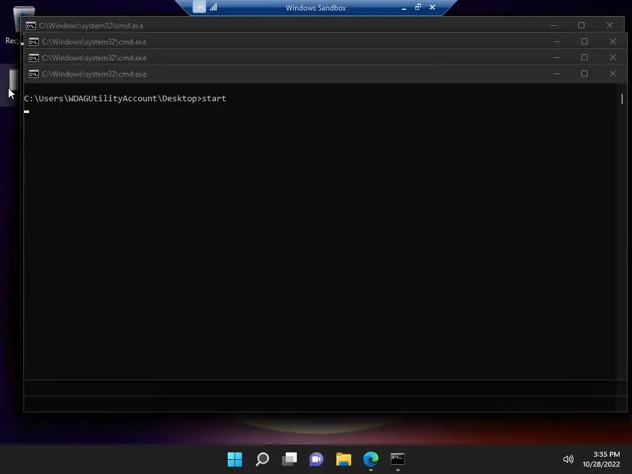Maximize the second cmd.exe window
This screenshot has height=474, width=632.
(584, 41)
